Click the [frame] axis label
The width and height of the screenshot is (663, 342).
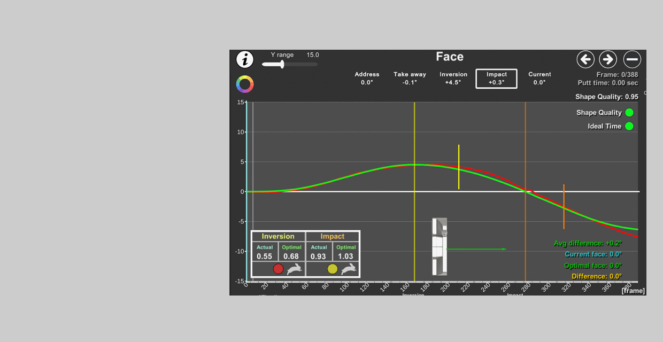click(633, 291)
